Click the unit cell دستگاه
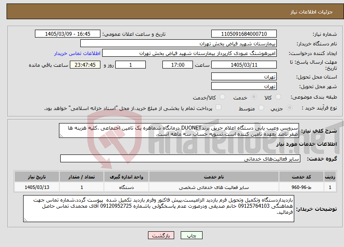This screenshot has width=344, height=247. [126, 187]
